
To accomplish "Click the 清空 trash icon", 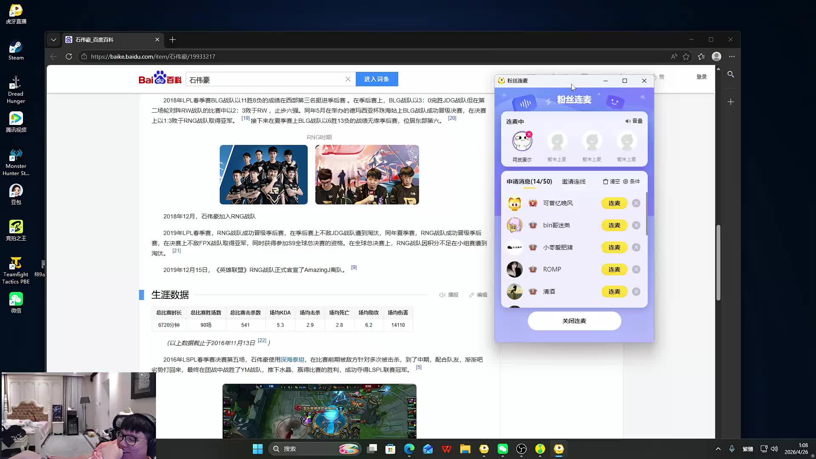I will 606,181.
